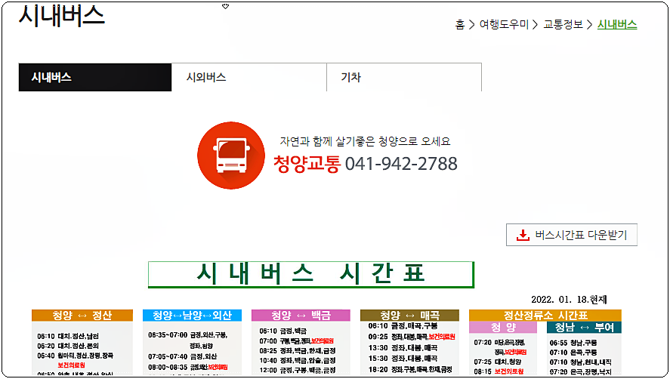Click the 청양교통 red text

307,164
